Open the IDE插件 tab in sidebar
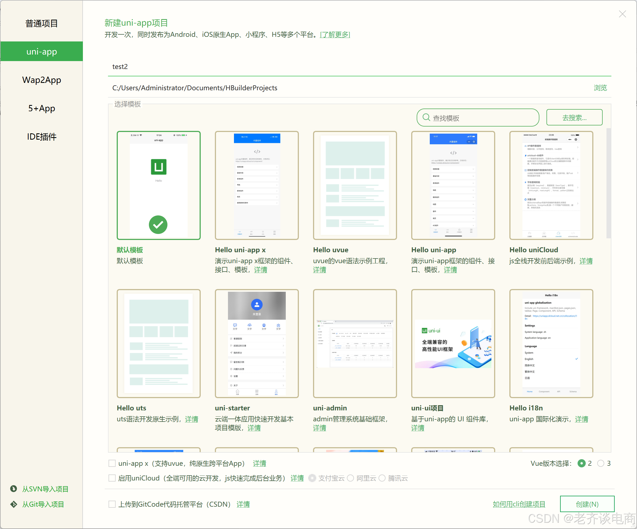This screenshot has height=529, width=637. point(41,137)
